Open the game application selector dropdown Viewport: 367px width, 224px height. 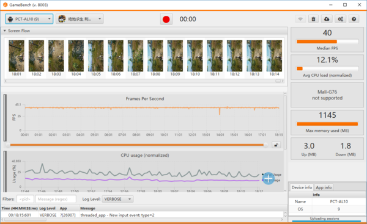(80, 19)
